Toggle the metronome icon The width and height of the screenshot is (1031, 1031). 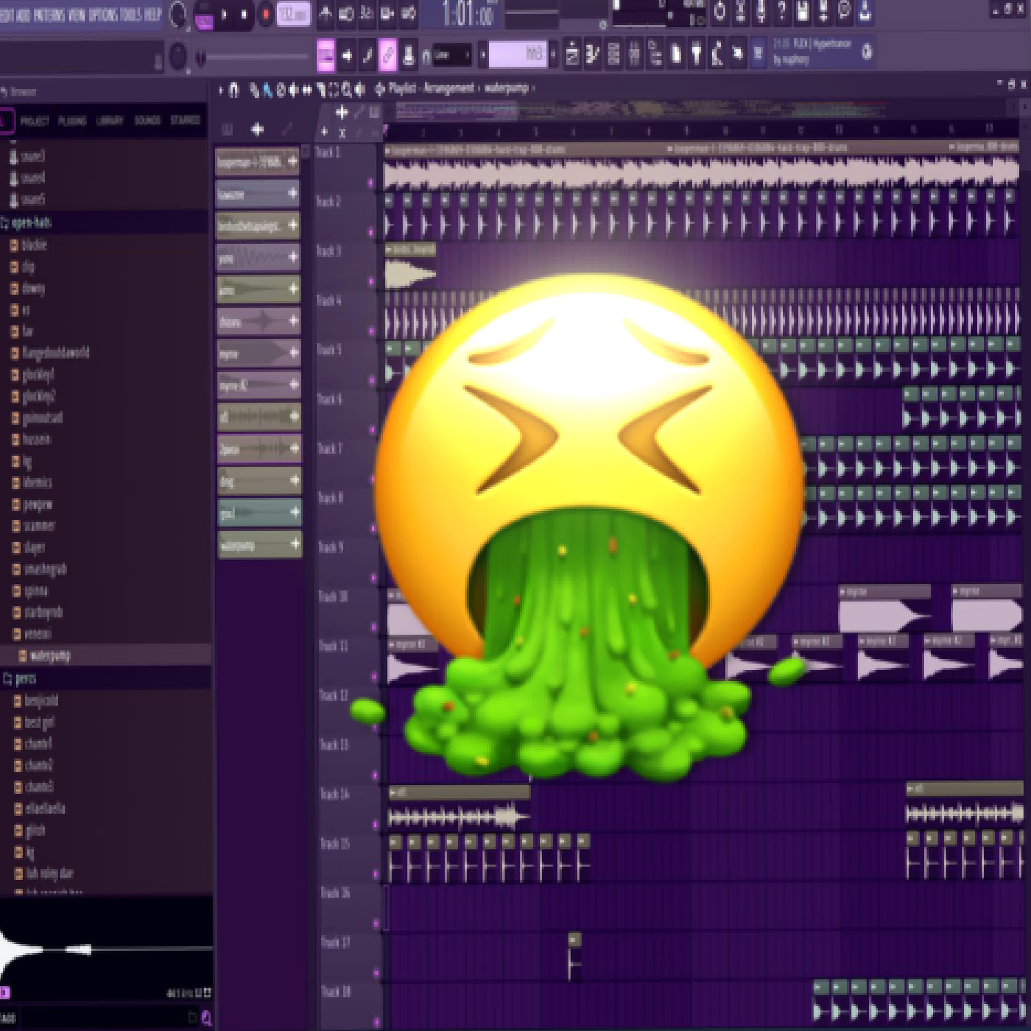pos(325,14)
